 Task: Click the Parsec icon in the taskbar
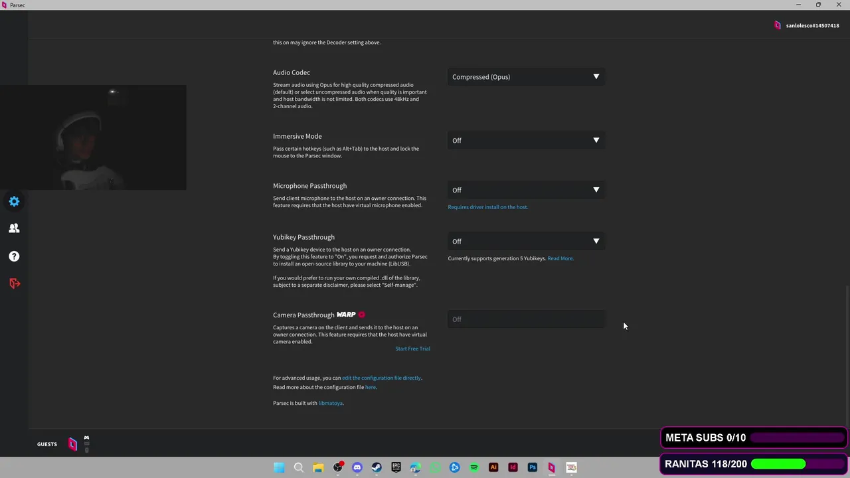point(552,467)
